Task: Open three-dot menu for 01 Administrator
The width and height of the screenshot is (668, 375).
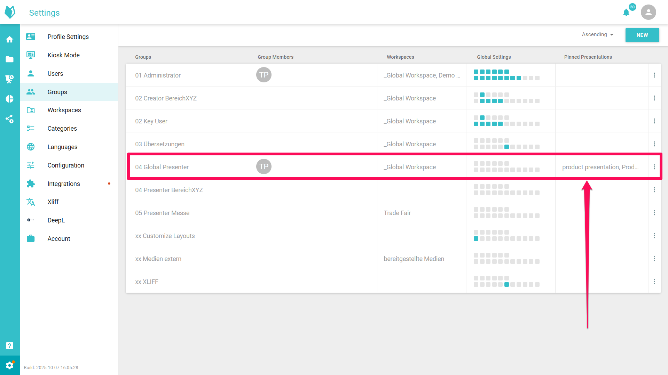Action: point(654,75)
